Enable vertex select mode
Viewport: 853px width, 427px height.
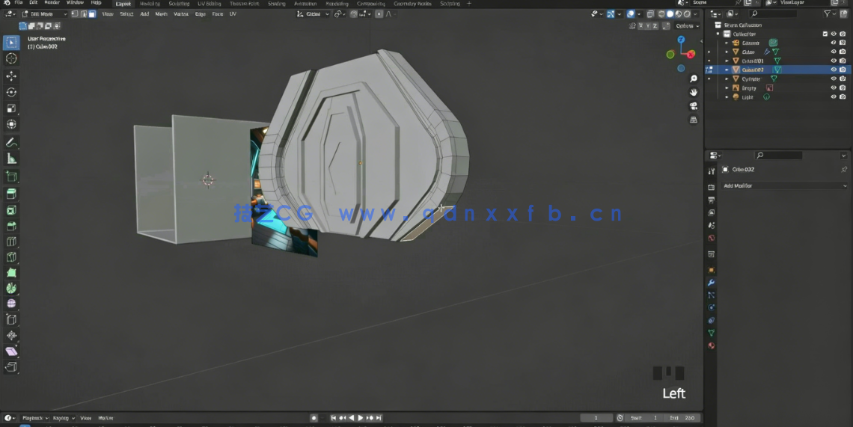[75, 14]
